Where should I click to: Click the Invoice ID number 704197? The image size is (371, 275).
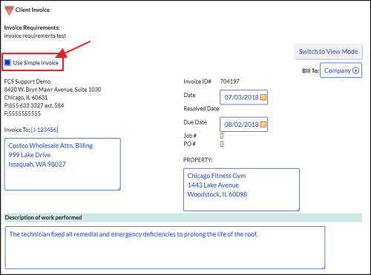230,82
